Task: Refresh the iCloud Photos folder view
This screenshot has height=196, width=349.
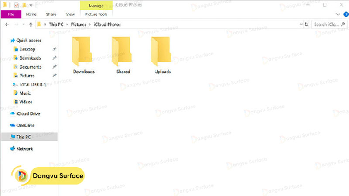Action: click(x=307, y=24)
